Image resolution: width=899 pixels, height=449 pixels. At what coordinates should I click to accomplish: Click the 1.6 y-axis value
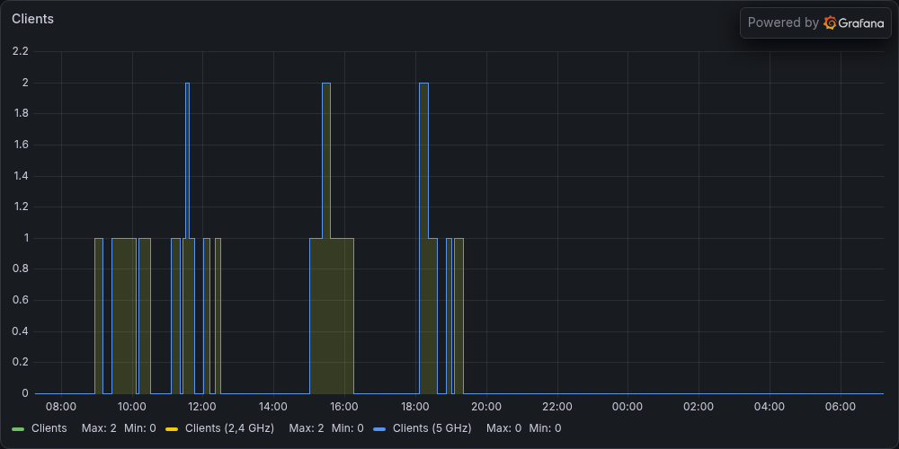tap(20, 145)
